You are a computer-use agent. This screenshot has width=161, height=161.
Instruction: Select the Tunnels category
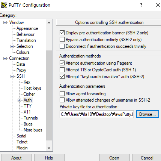[31, 118]
